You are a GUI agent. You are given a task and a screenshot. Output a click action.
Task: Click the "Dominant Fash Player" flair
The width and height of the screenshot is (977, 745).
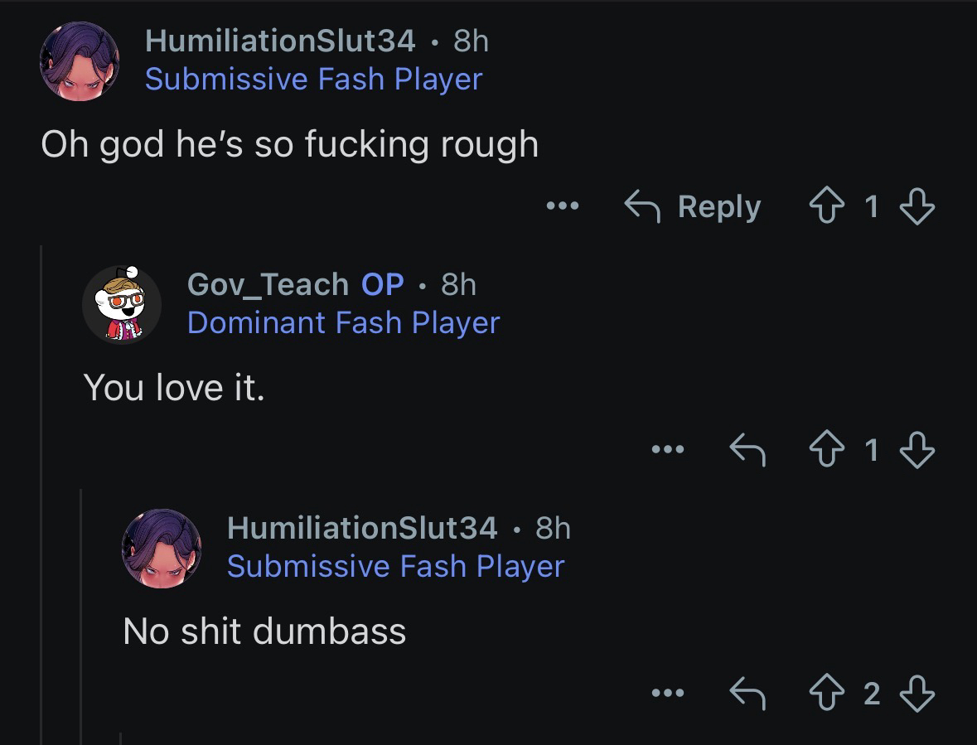(x=343, y=322)
